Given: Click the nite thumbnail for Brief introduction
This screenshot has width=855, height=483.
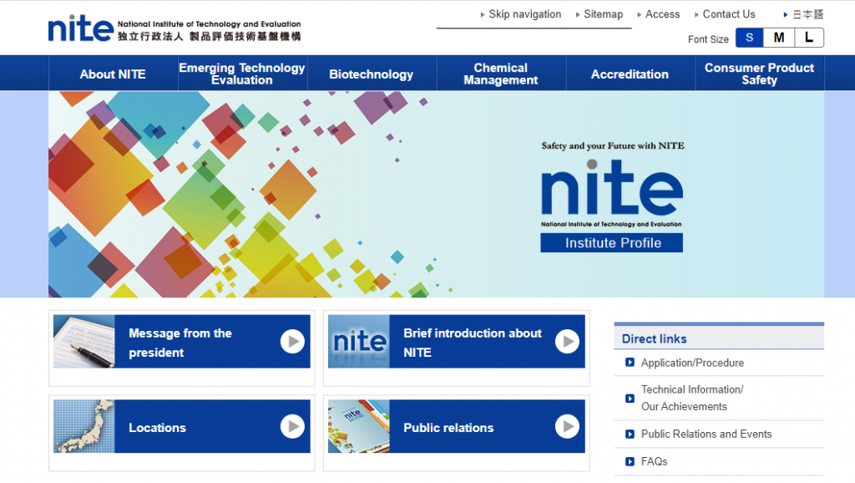Looking at the screenshot, I should coord(359,342).
